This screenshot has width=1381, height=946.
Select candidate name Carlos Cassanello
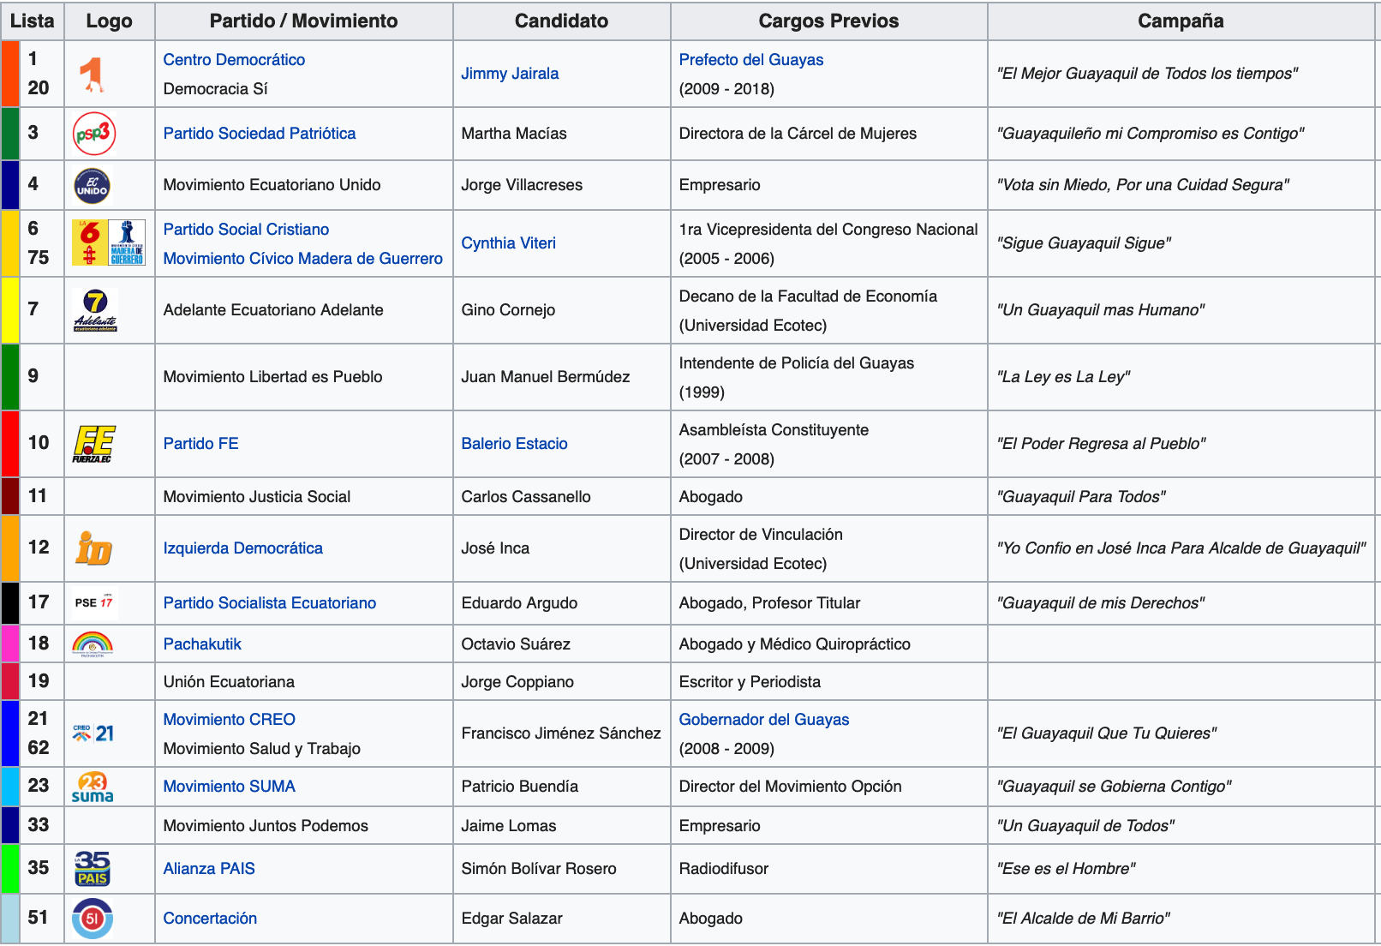[x=526, y=497]
